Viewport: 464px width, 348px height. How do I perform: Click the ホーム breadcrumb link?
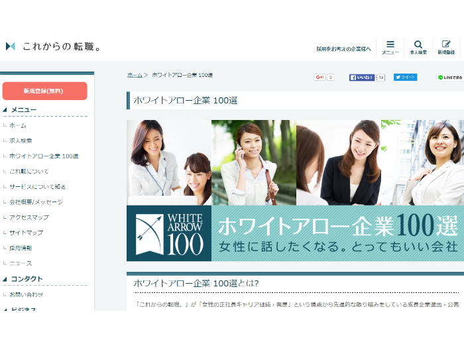(135, 75)
